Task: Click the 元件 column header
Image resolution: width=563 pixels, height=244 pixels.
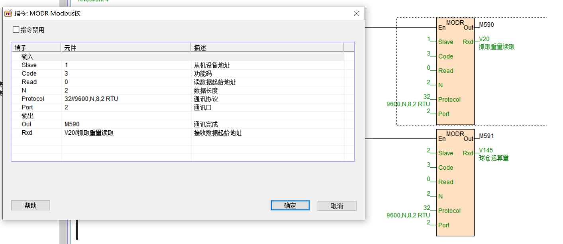Action: pyautogui.click(x=126, y=48)
